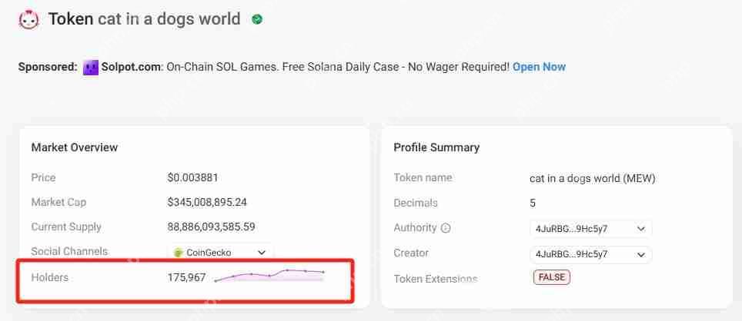Click the MEW cat token logo

[29, 20]
